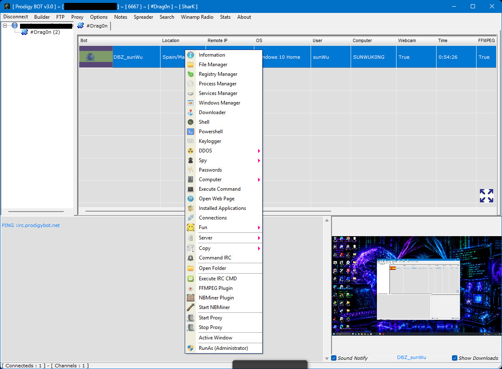Expand the Copy submenu arrow

259,248
